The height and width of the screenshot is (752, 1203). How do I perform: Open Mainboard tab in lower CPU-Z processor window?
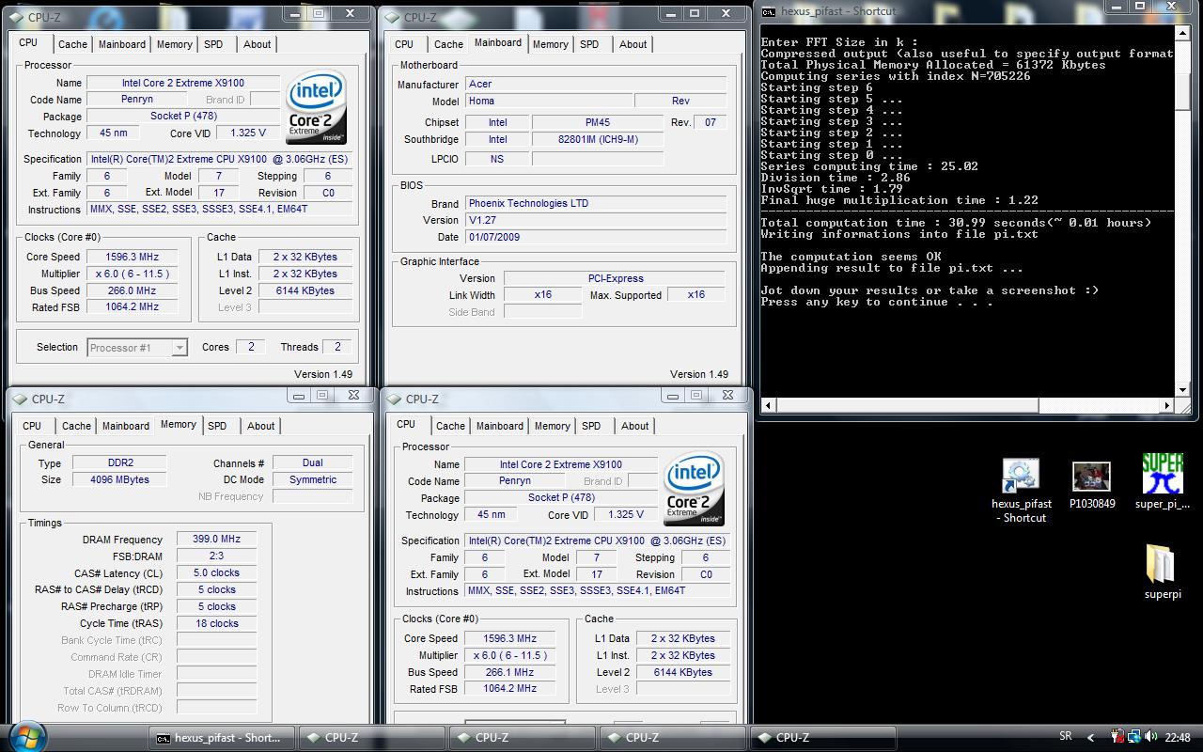500,426
